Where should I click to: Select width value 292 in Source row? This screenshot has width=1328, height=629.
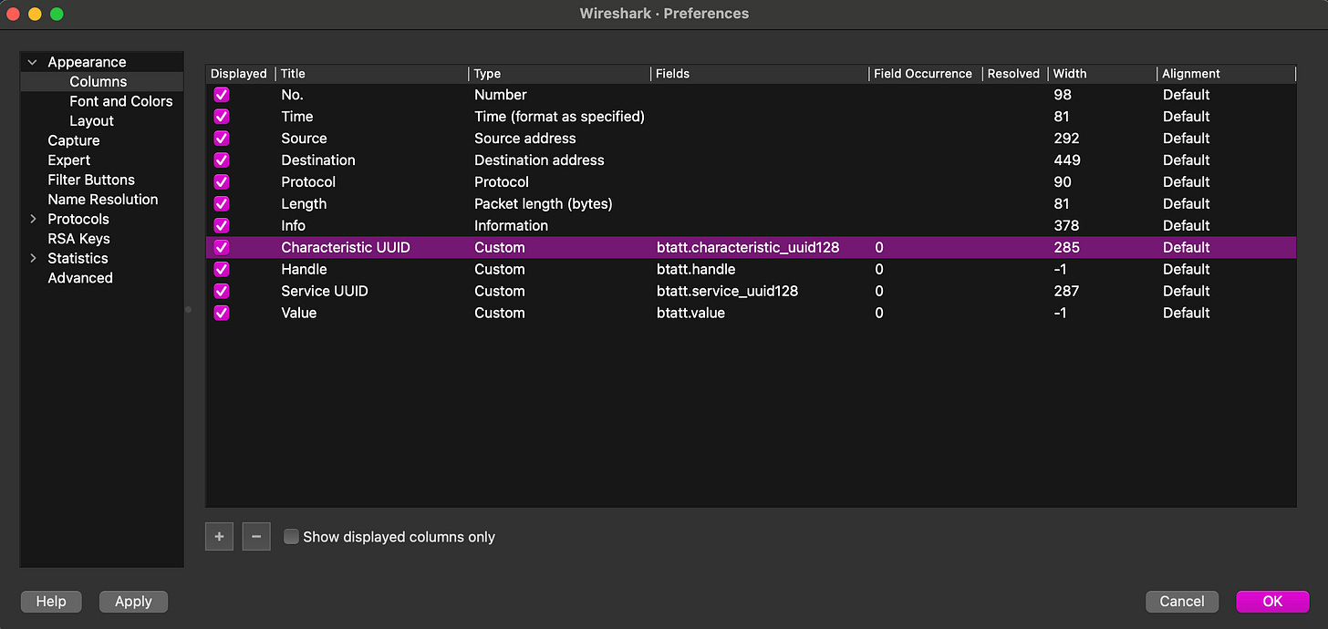click(x=1066, y=139)
